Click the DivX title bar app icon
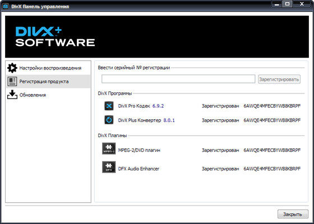314x224 pixels. coord(6,6)
